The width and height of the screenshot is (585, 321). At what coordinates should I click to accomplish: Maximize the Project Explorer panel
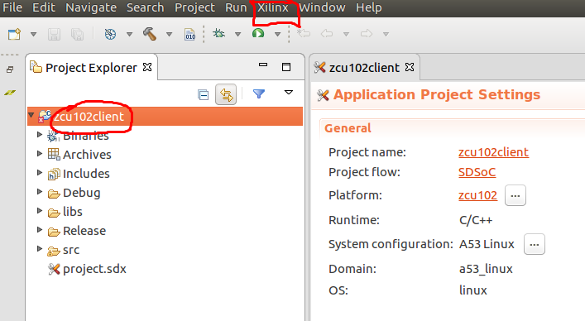click(x=286, y=67)
